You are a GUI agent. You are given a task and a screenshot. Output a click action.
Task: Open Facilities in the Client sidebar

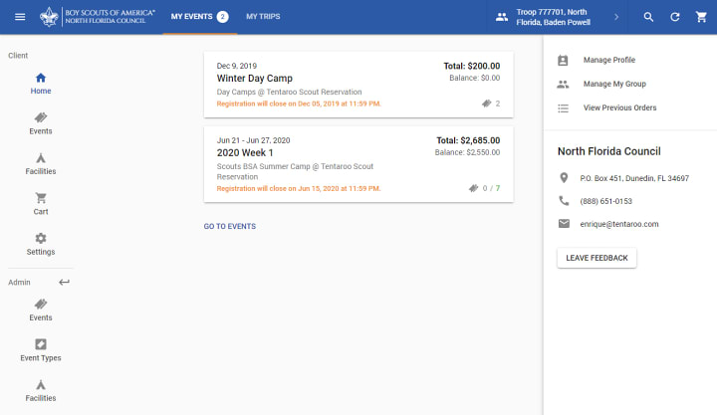pyautogui.click(x=41, y=164)
